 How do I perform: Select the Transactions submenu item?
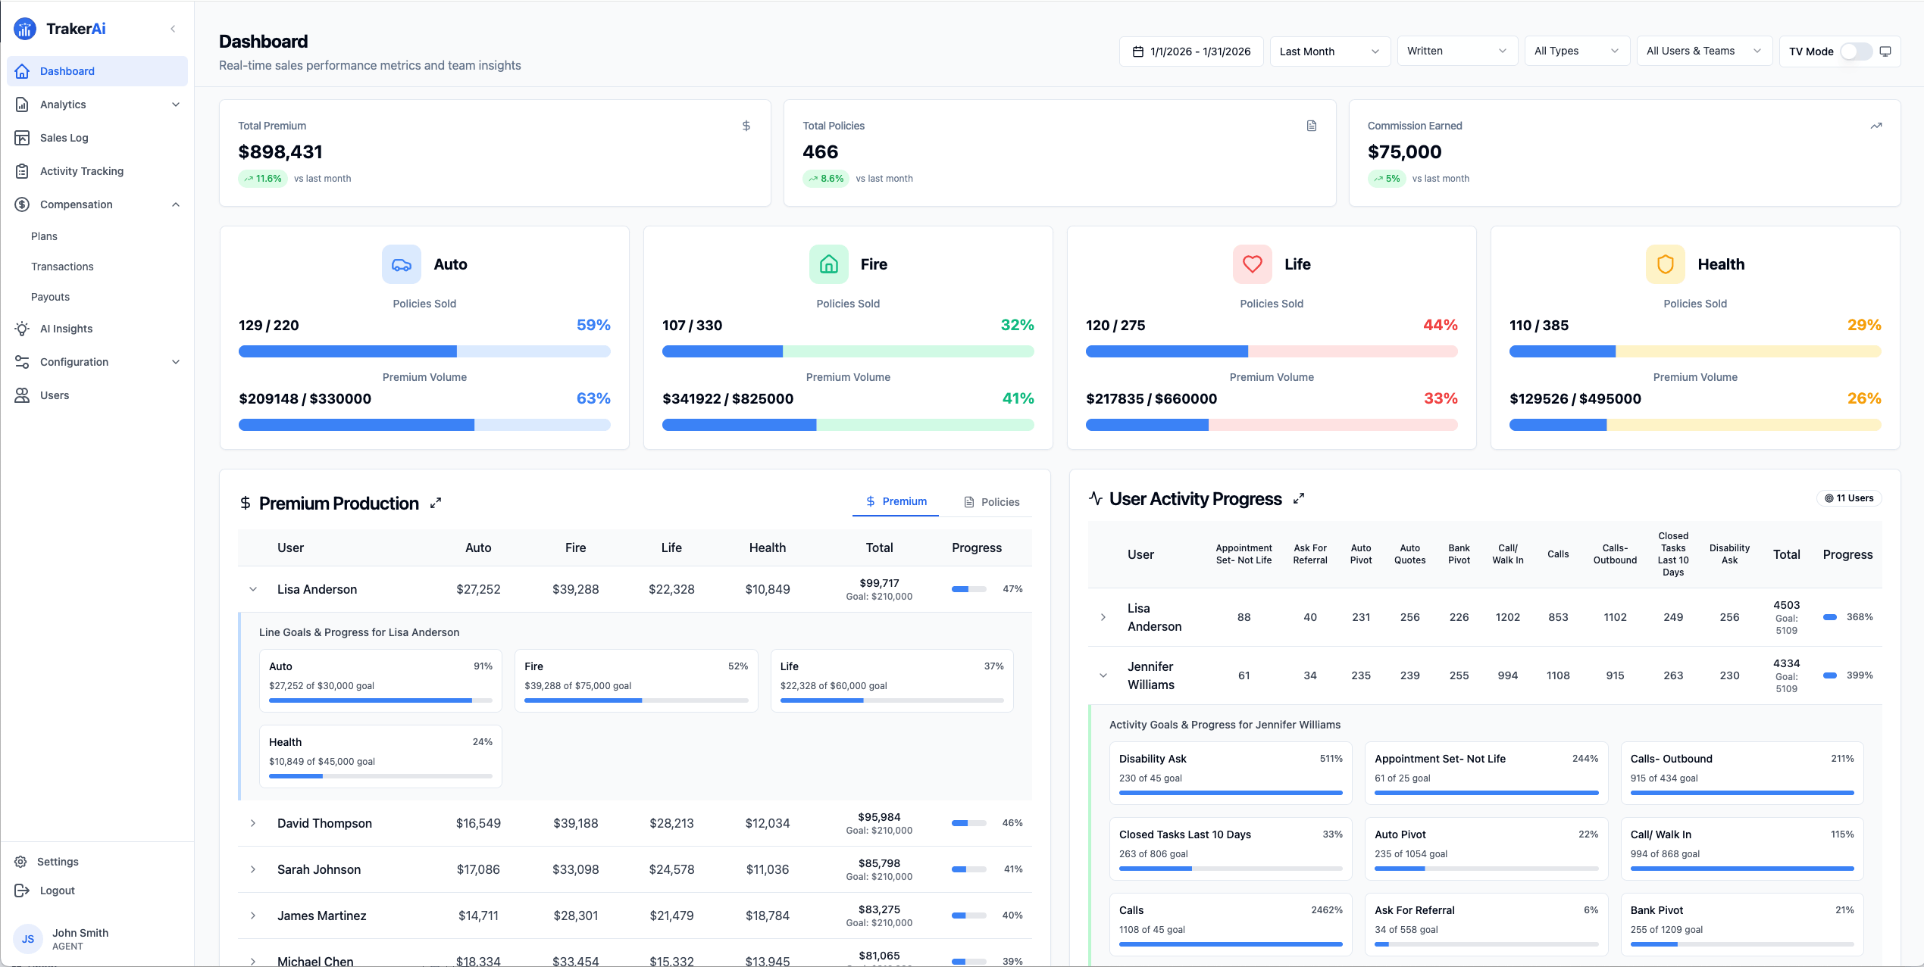[62, 267]
